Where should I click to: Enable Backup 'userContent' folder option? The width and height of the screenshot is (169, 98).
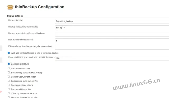pyautogui.click(x=9, y=77)
